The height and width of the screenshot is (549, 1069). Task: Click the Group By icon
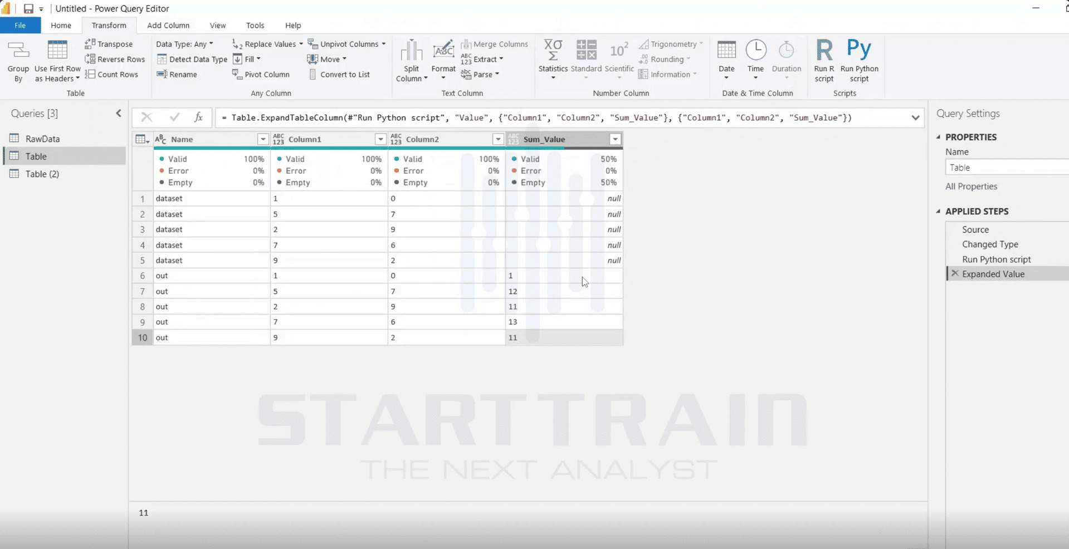click(x=18, y=61)
